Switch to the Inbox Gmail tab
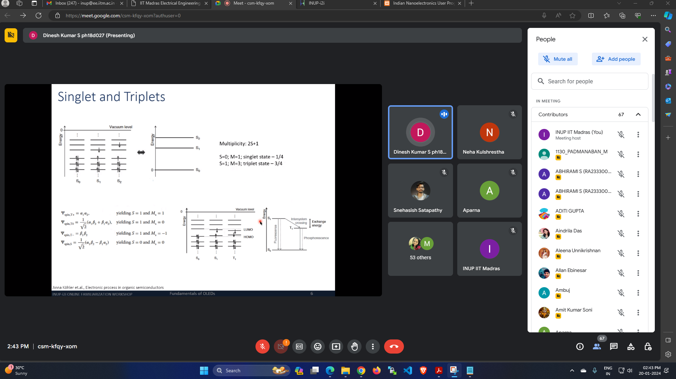The image size is (676, 379). click(85, 3)
